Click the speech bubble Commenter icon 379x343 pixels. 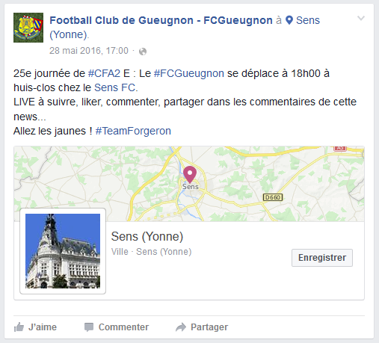pyautogui.click(x=89, y=327)
